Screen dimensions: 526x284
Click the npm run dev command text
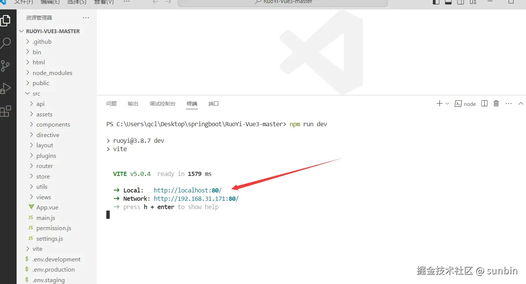click(x=308, y=124)
